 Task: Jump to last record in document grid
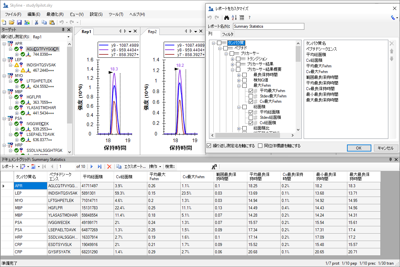tap(99, 166)
